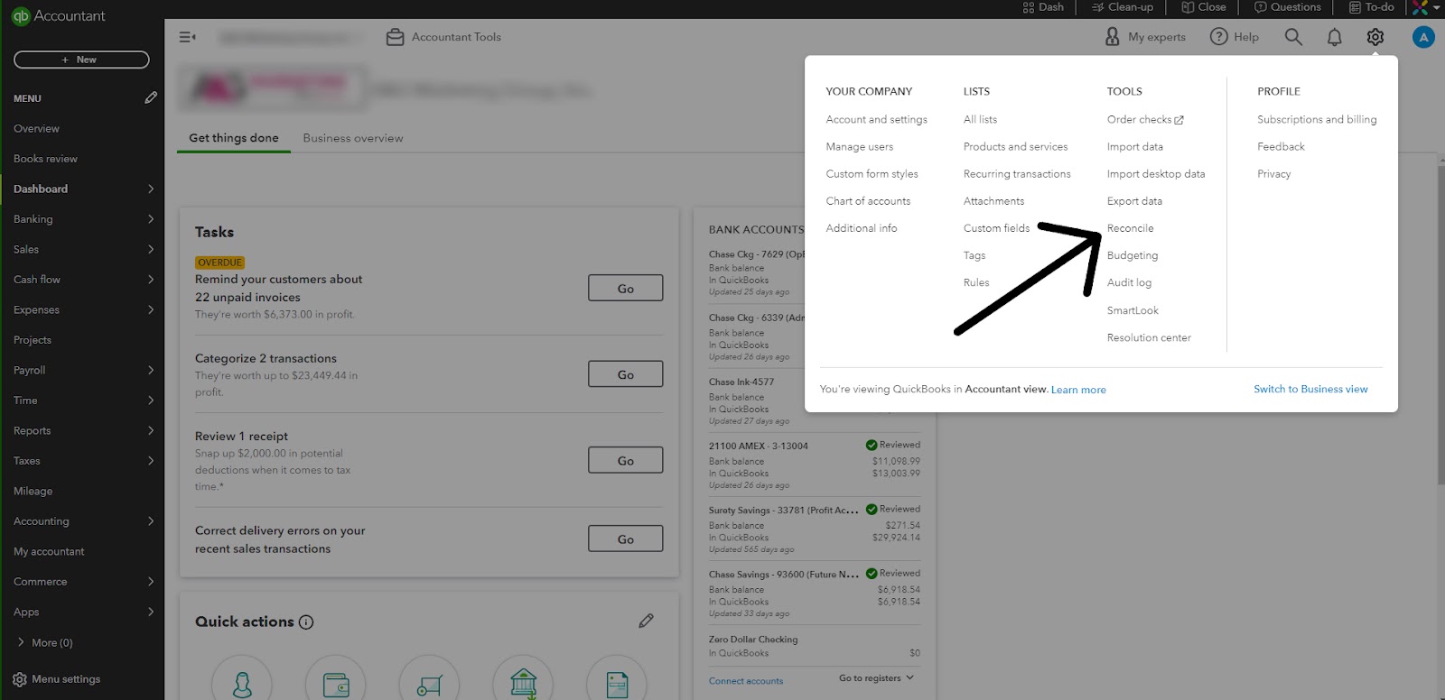Image resolution: width=1445 pixels, height=700 pixels.
Task: Select Budgeting under Tools
Action: (x=1132, y=255)
